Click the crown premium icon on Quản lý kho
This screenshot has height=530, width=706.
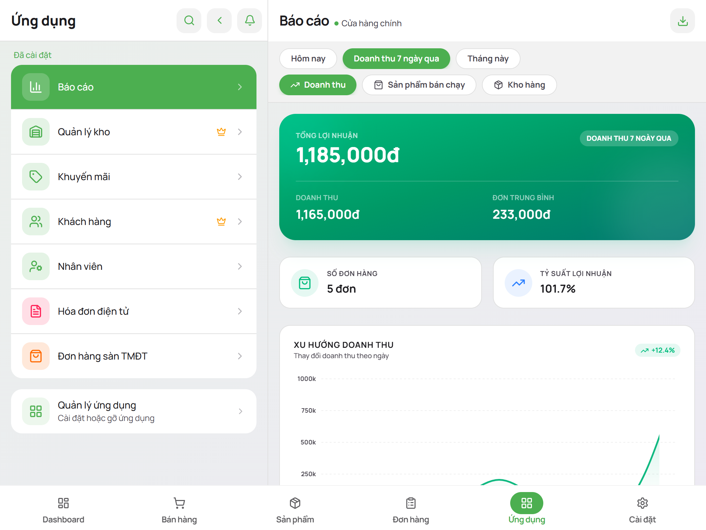(x=221, y=132)
